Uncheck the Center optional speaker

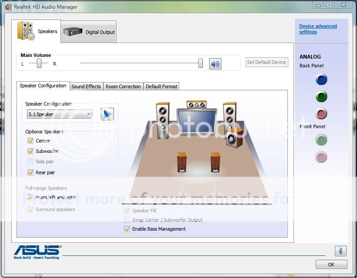point(30,141)
